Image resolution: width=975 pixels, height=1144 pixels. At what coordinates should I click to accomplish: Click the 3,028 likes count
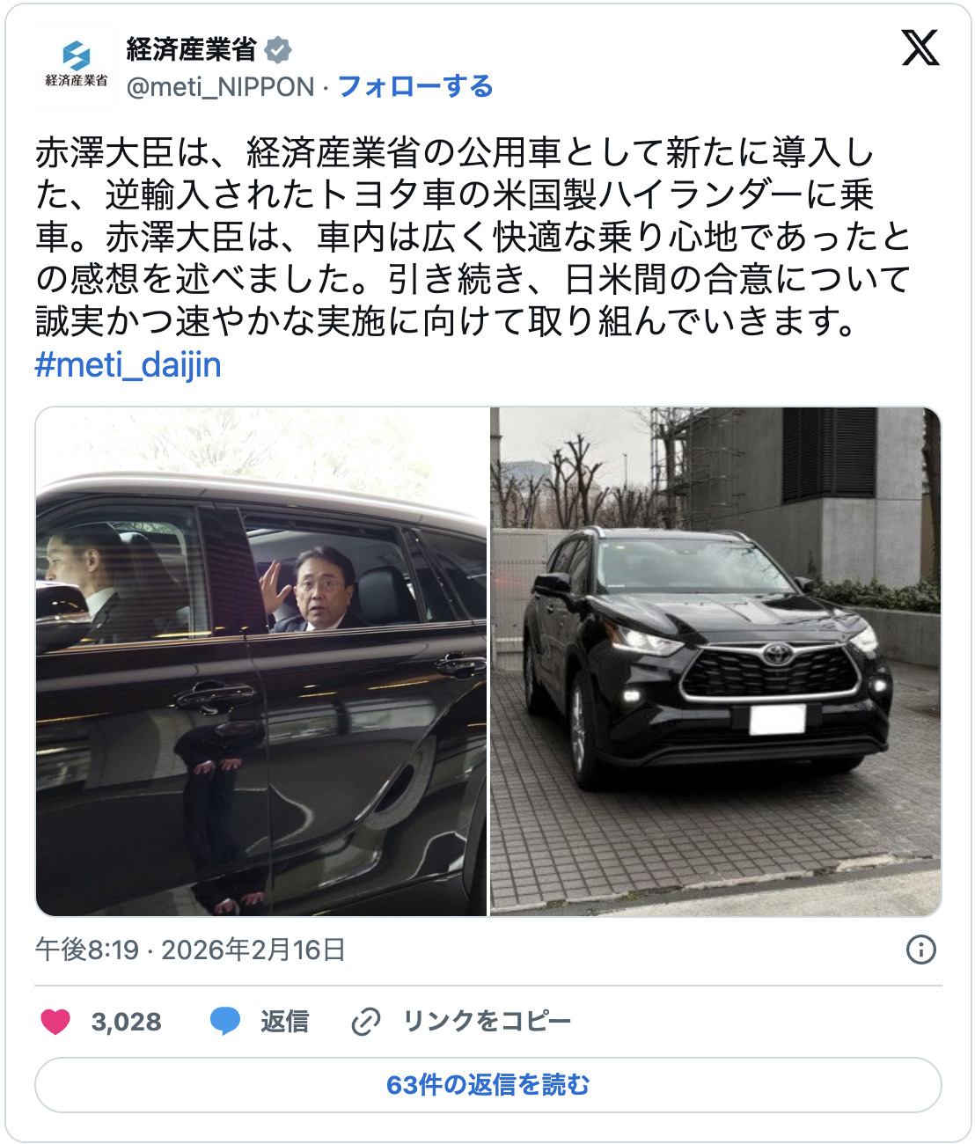(x=127, y=1022)
